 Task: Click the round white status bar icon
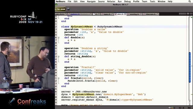169,108
